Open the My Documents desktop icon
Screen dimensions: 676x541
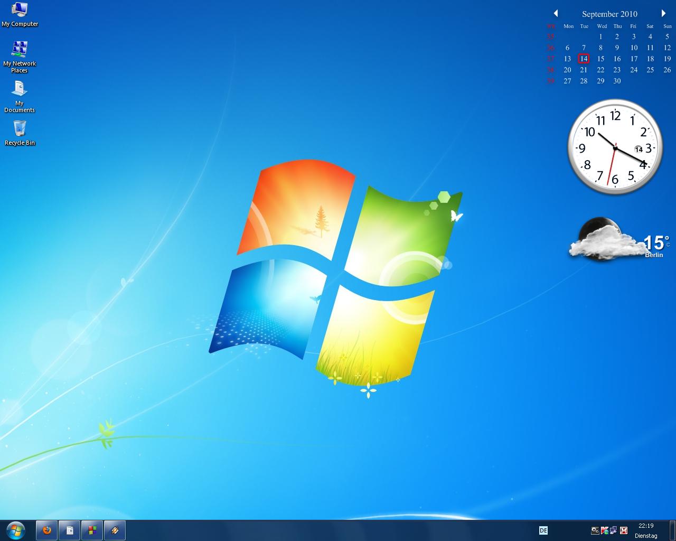tap(20, 97)
